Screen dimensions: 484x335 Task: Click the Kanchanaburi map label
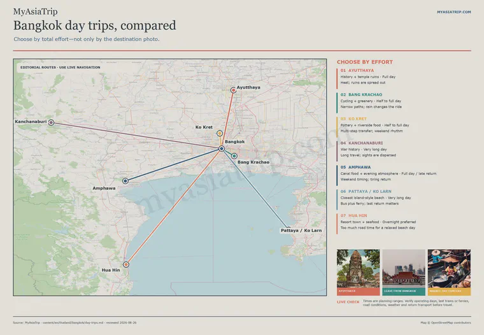tap(31, 122)
